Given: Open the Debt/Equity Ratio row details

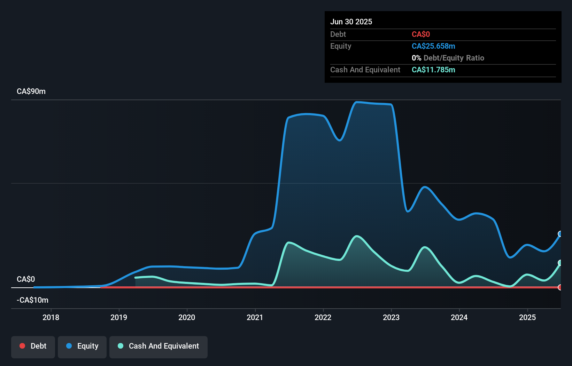Looking at the screenshot, I should [x=448, y=58].
